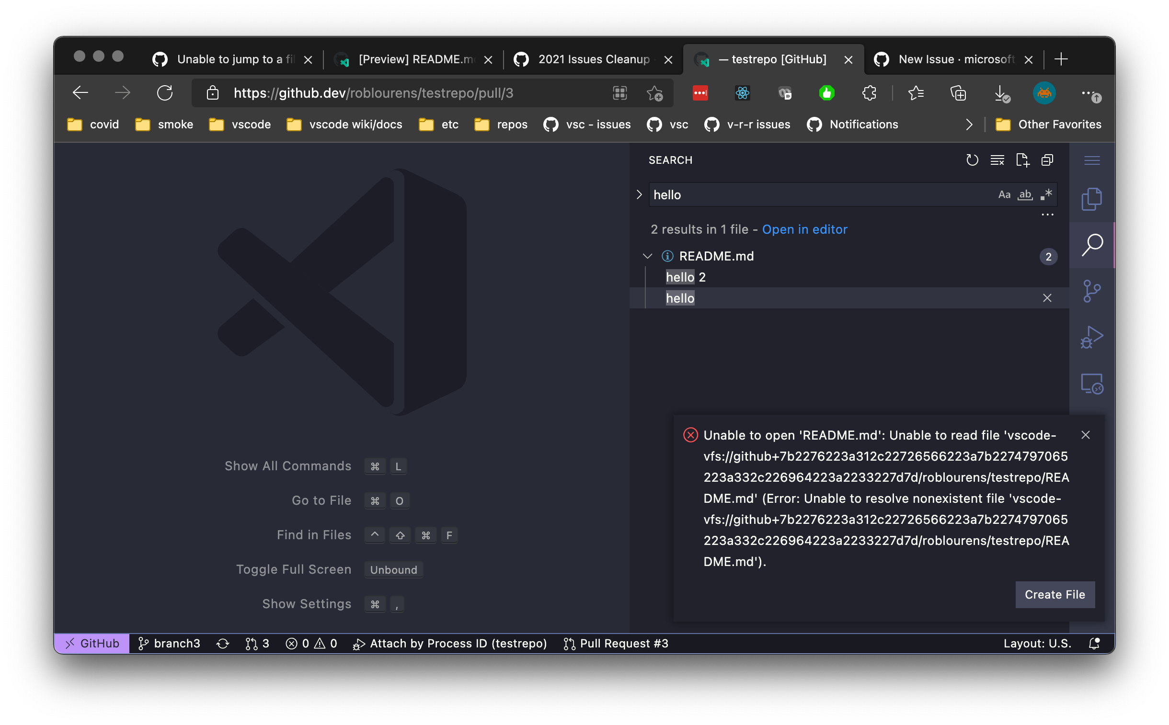Open the Explorer view in activity bar

[x=1092, y=200]
